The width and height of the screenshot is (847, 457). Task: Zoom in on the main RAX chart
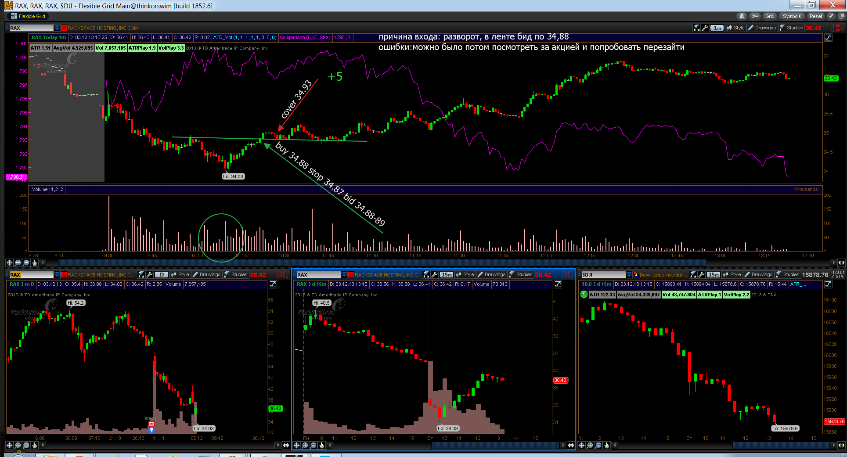point(18,263)
